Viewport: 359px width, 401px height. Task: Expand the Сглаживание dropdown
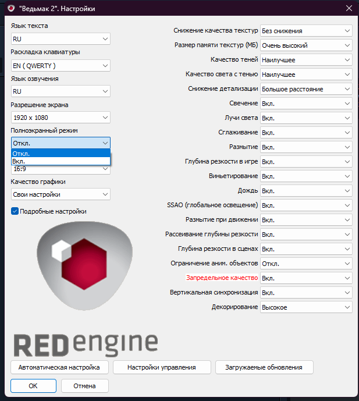coord(306,133)
